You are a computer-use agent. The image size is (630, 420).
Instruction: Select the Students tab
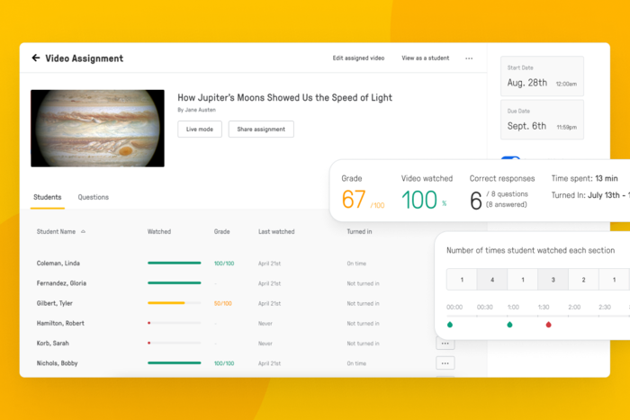[x=48, y=197]
